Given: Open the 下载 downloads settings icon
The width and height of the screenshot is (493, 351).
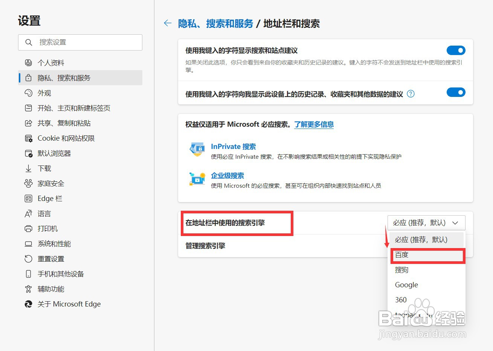Looking at the screenshot, I should 29,168.
